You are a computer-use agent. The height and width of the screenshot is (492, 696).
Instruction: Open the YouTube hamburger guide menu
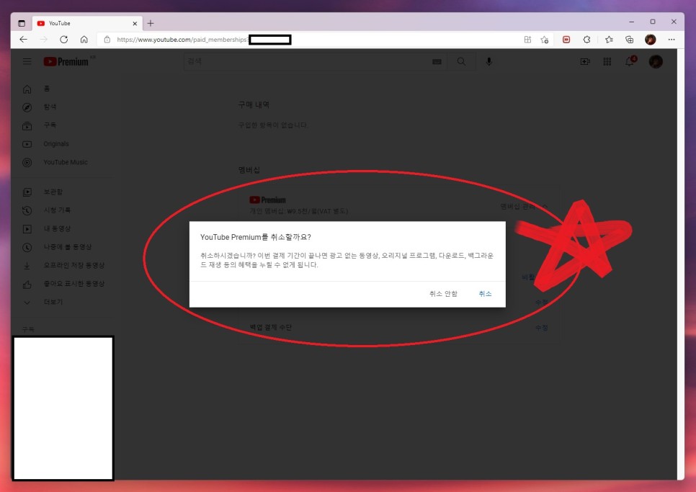click(x=27, y=62)
